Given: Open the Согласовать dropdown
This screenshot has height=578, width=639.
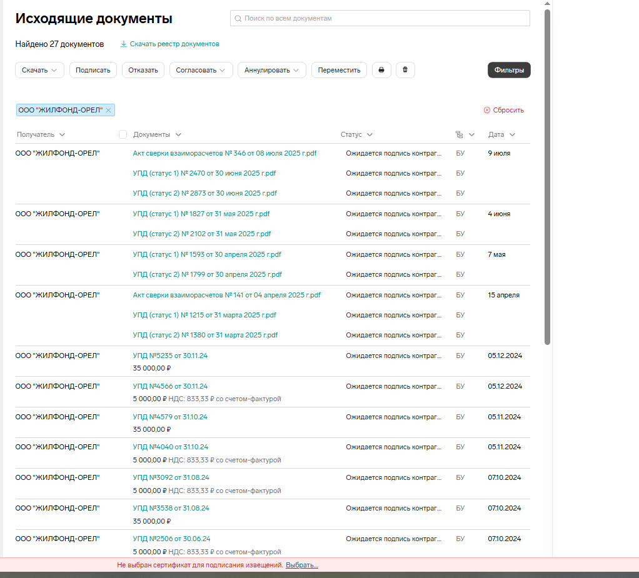Looking at the screenshot, I should click(x=201, y=70).
